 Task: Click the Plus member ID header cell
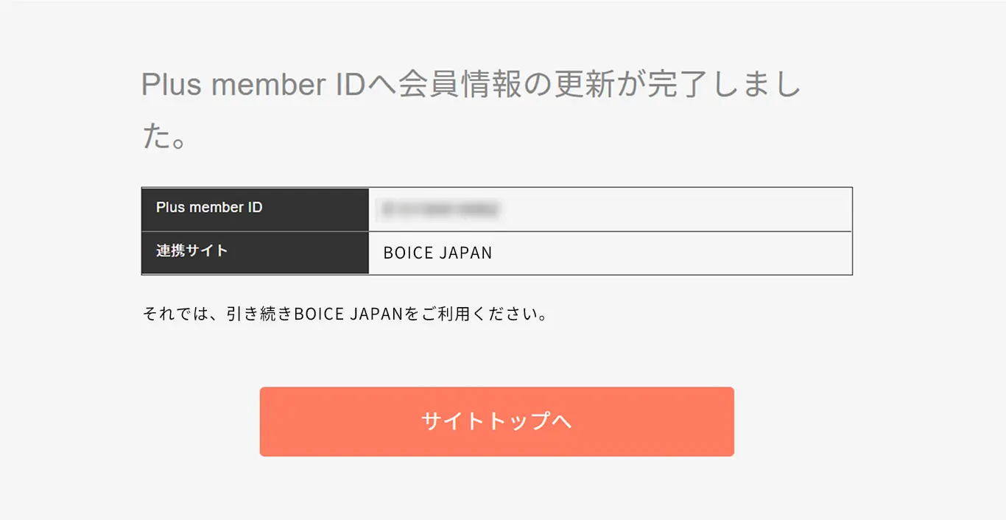pos(255,209)
